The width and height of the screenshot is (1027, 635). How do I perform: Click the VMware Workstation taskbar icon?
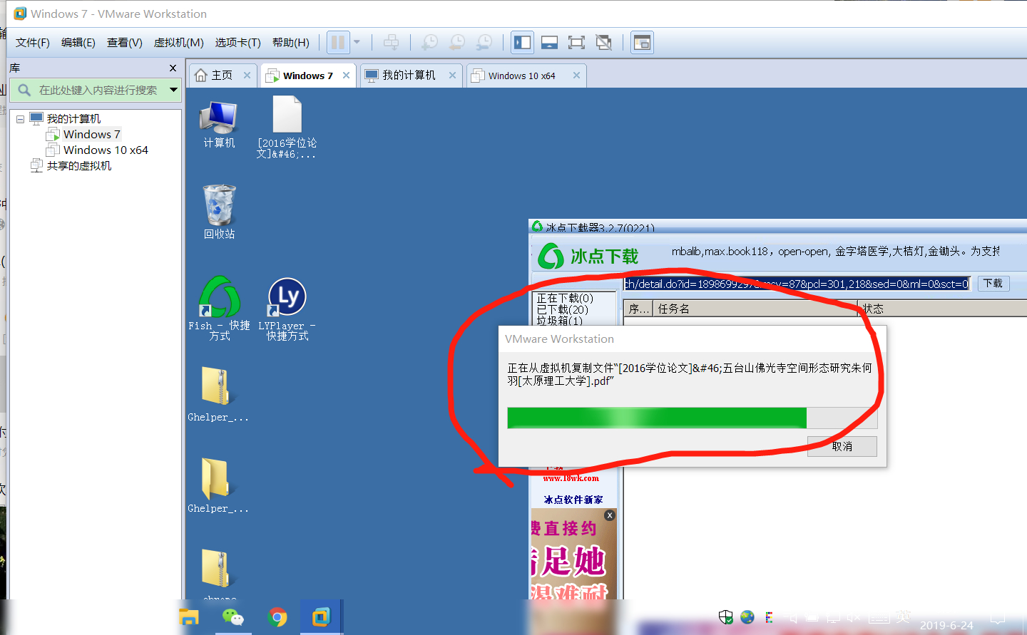(x=322, y=617)
